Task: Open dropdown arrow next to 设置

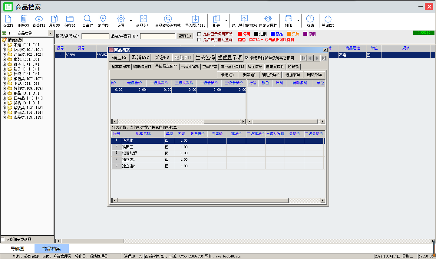Action: [x=131, y=21]
